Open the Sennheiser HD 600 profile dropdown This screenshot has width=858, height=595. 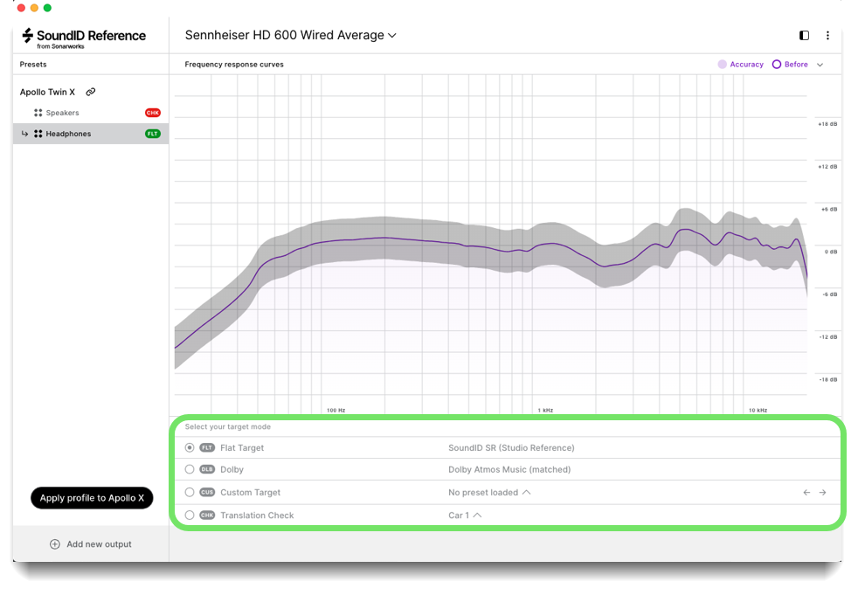coord(291,36)
